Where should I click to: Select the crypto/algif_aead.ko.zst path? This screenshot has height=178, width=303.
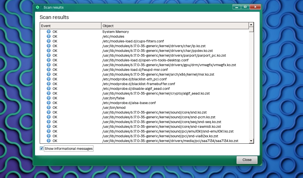pyautogui.click(x=156, y=93)
